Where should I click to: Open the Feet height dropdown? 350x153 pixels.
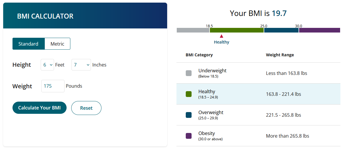click(x=47, y=65)
